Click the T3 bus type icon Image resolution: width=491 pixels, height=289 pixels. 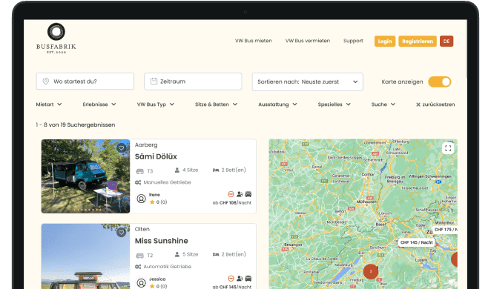point(139,171)
